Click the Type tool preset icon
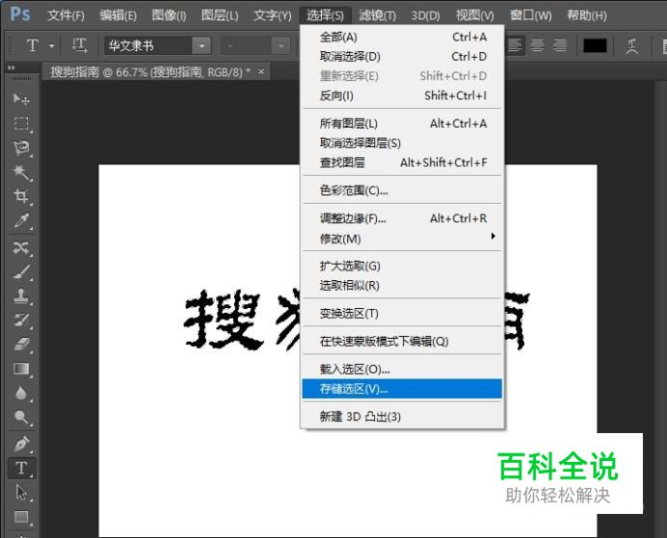The width and height of the screenshot is (667, 538). pyautogui.click(x=33, y=45)
